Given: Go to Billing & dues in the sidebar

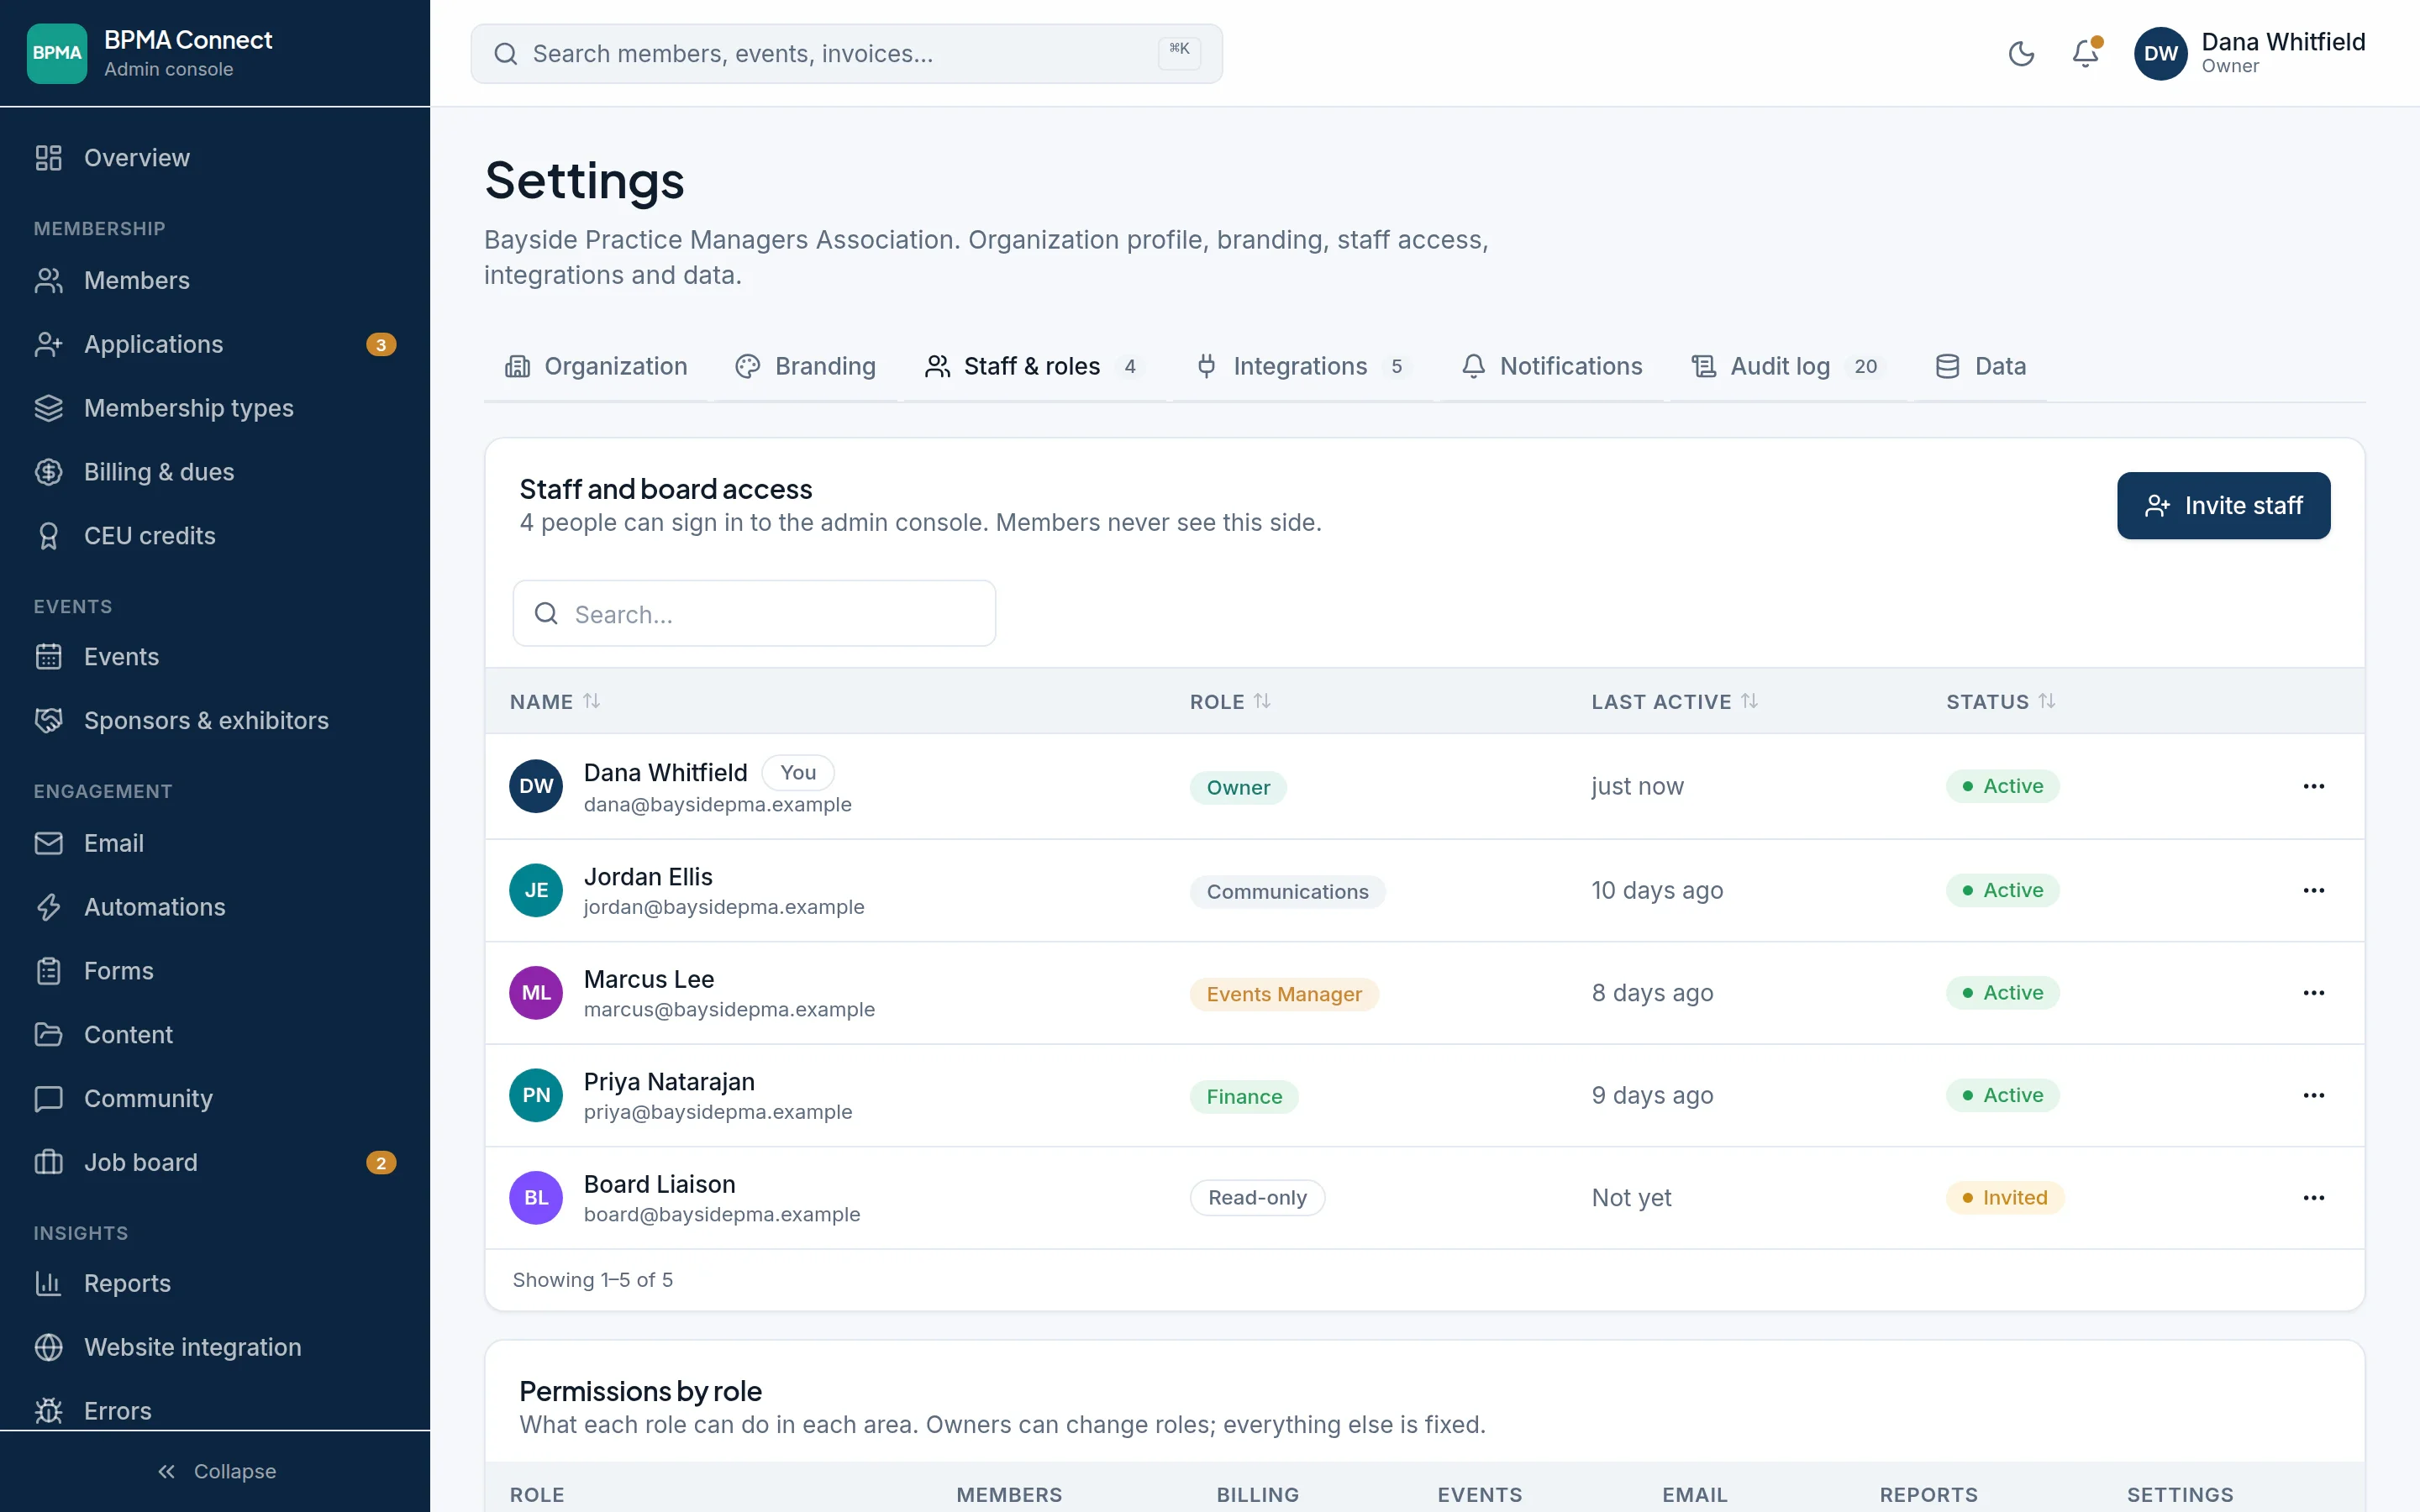Looking at the screenshot, I should (215, 472).
